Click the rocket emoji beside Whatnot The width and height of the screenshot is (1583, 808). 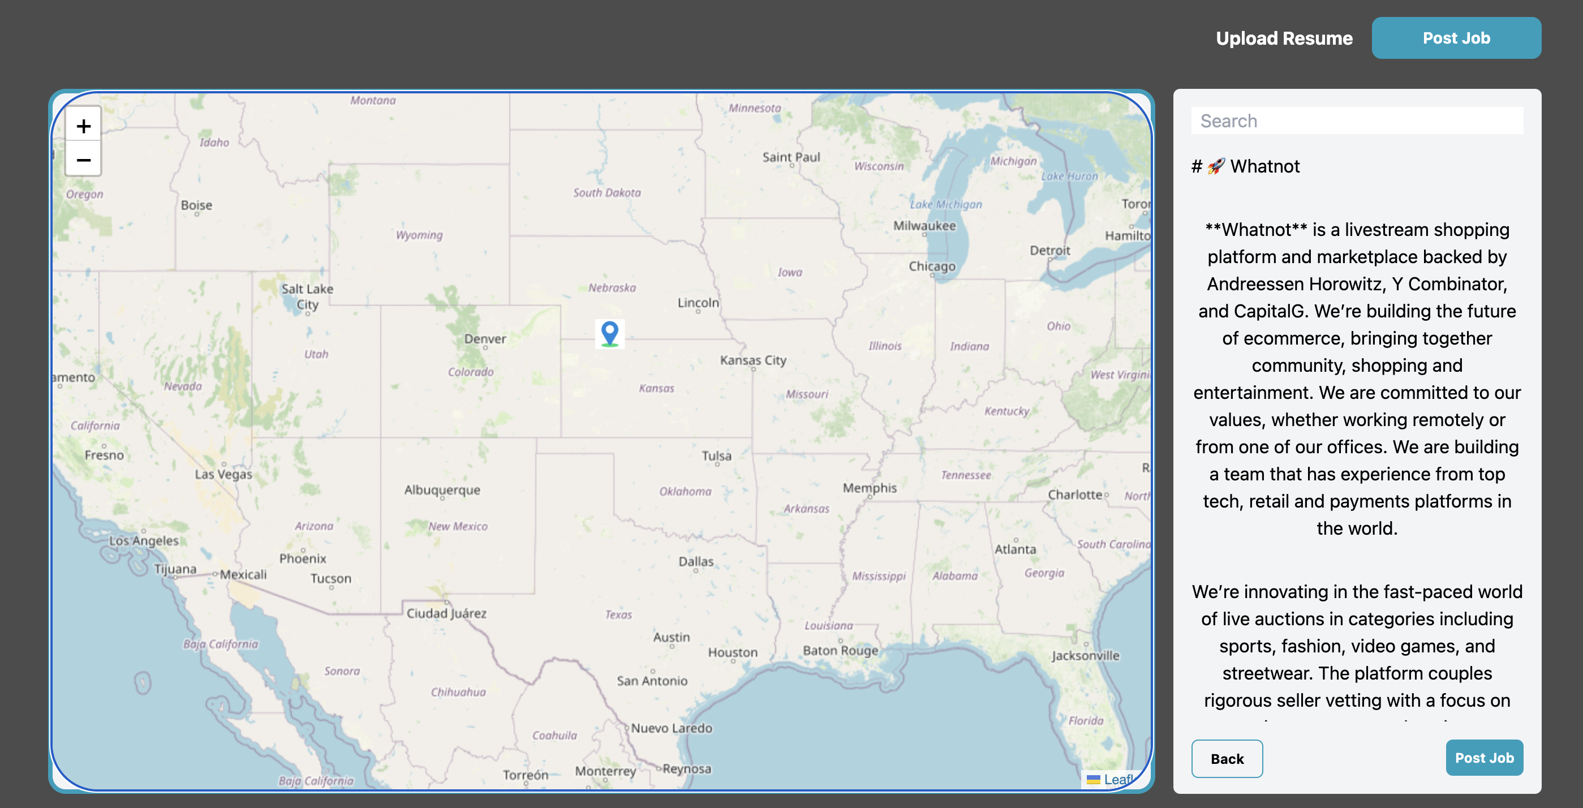click(1215, 166)
